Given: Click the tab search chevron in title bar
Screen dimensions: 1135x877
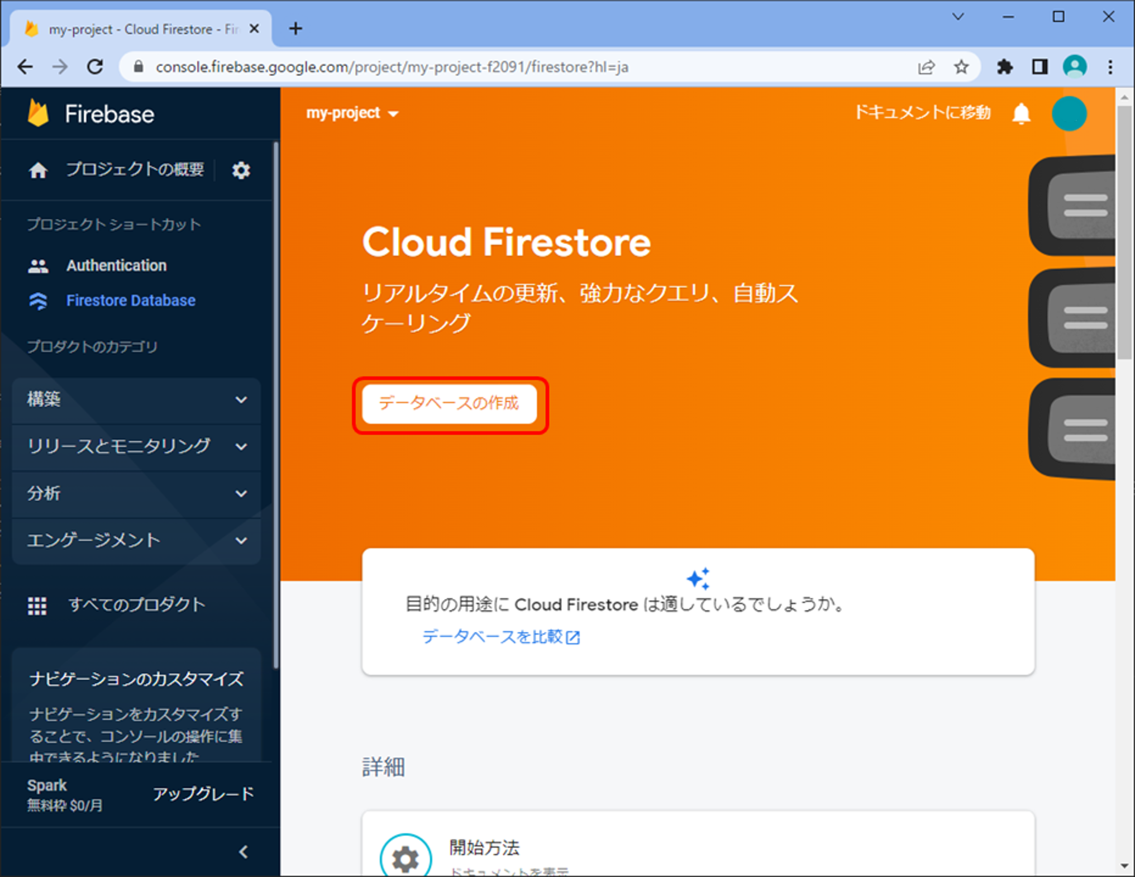Looking at the screenshot, I should [x=958, y=17].
